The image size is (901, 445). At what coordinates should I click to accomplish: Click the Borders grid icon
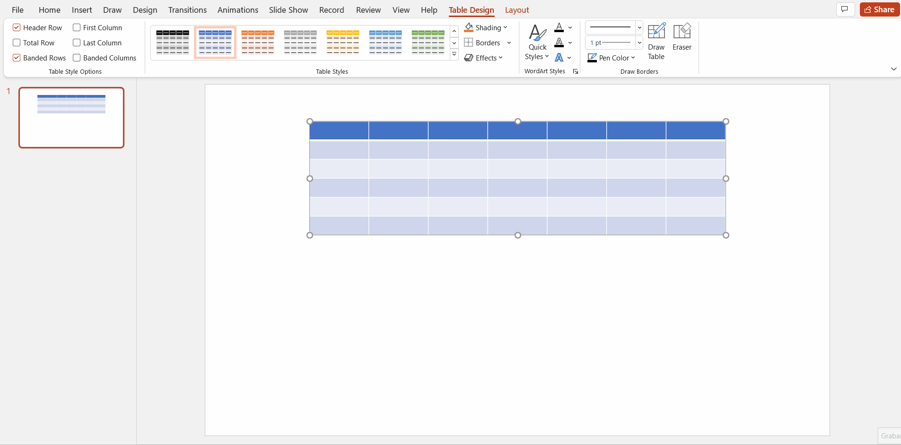click(469, 43)
